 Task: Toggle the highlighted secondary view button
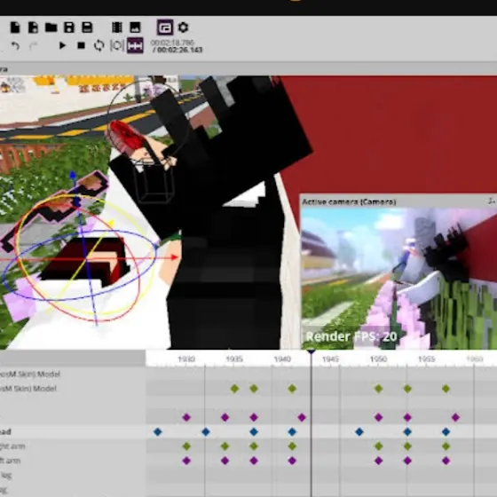(165, 28)
